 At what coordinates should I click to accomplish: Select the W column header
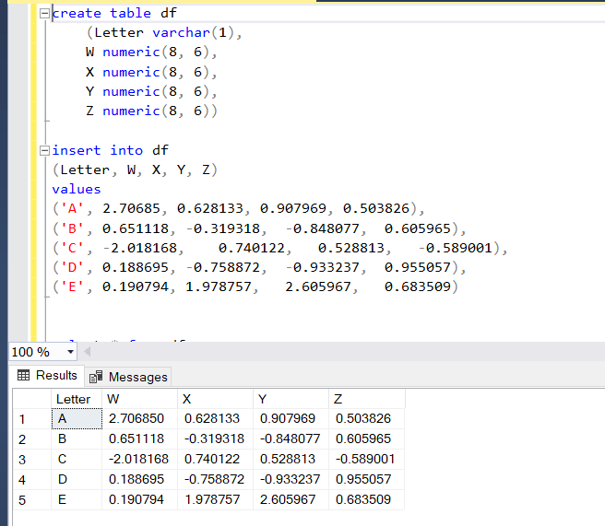139,399
